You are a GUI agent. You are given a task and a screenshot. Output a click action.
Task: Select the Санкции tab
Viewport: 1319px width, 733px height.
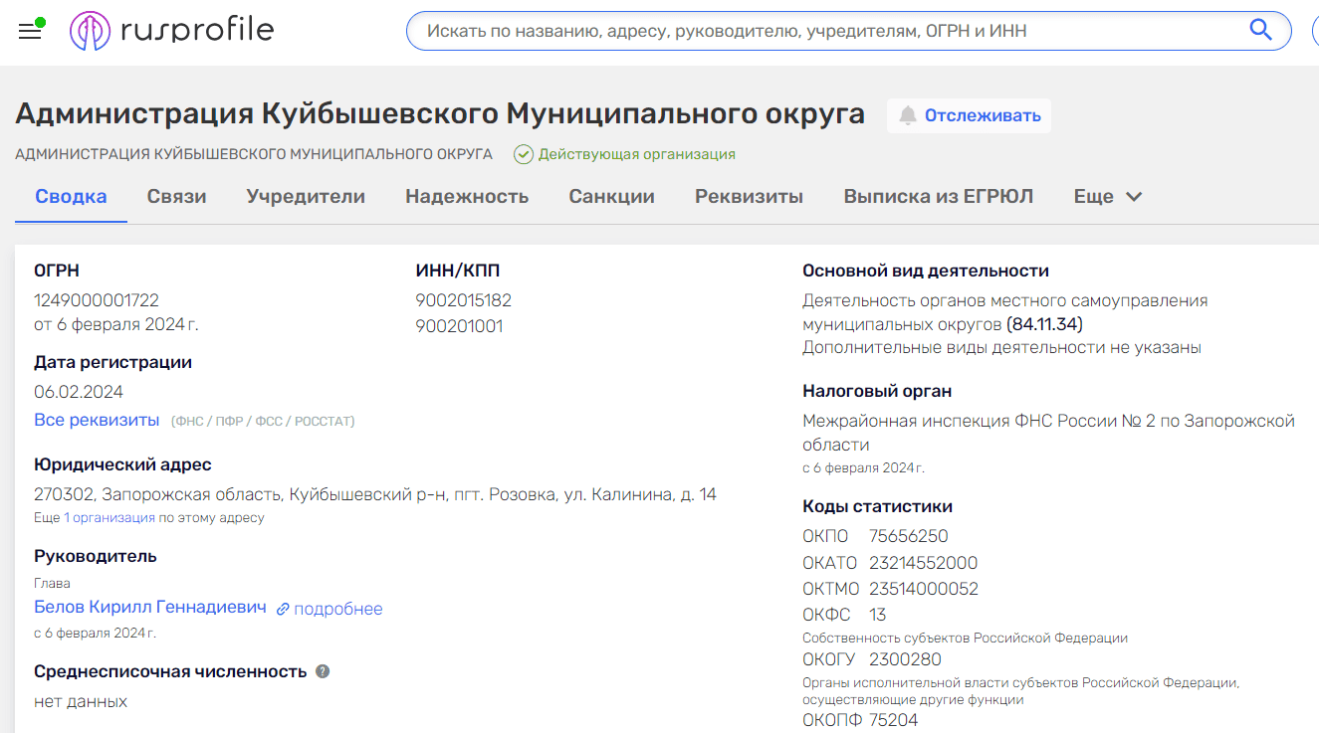pos(611,196)
